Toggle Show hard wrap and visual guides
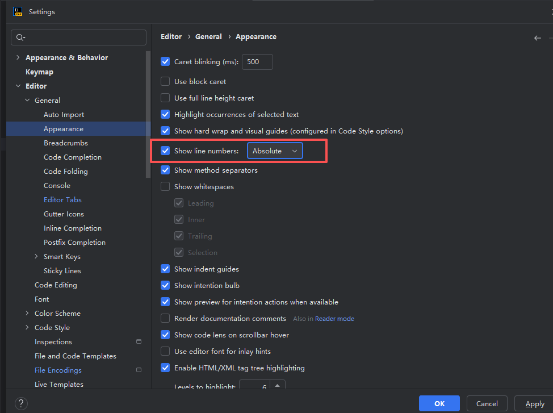Viewport: 553px width, 413px height. coord(165,131)
